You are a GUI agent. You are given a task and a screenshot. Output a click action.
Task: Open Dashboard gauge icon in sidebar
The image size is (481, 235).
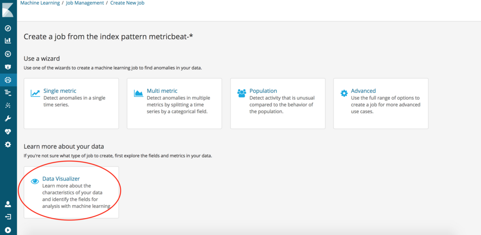[x=8, y=54]
